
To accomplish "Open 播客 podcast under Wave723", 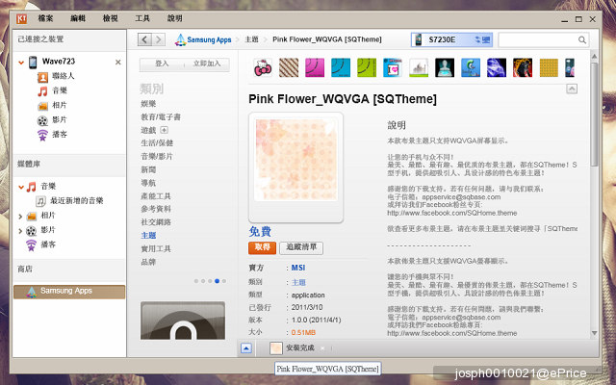I will [x=60, y=134].
